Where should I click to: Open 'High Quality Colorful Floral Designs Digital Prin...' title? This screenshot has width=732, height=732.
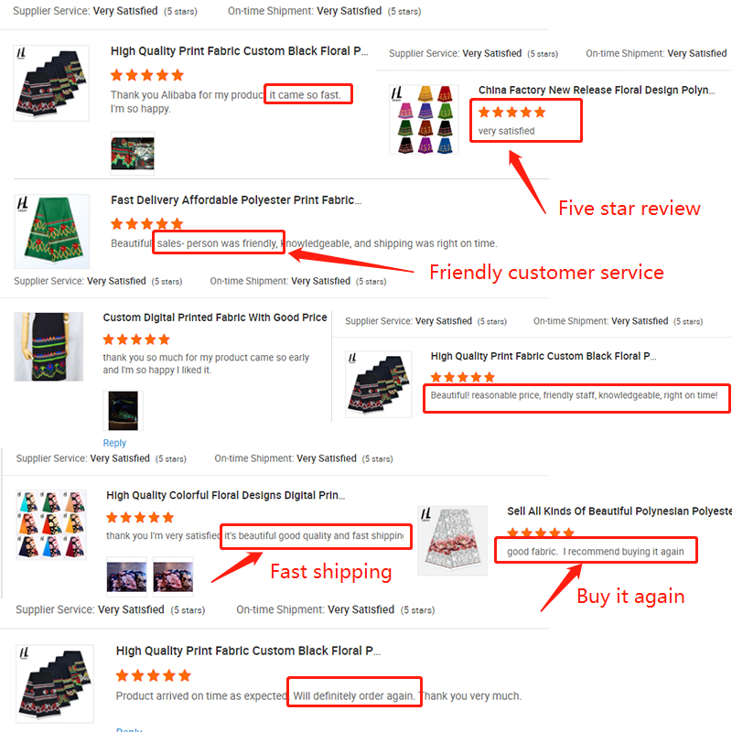pyautogui.click(x=225, y=495)
